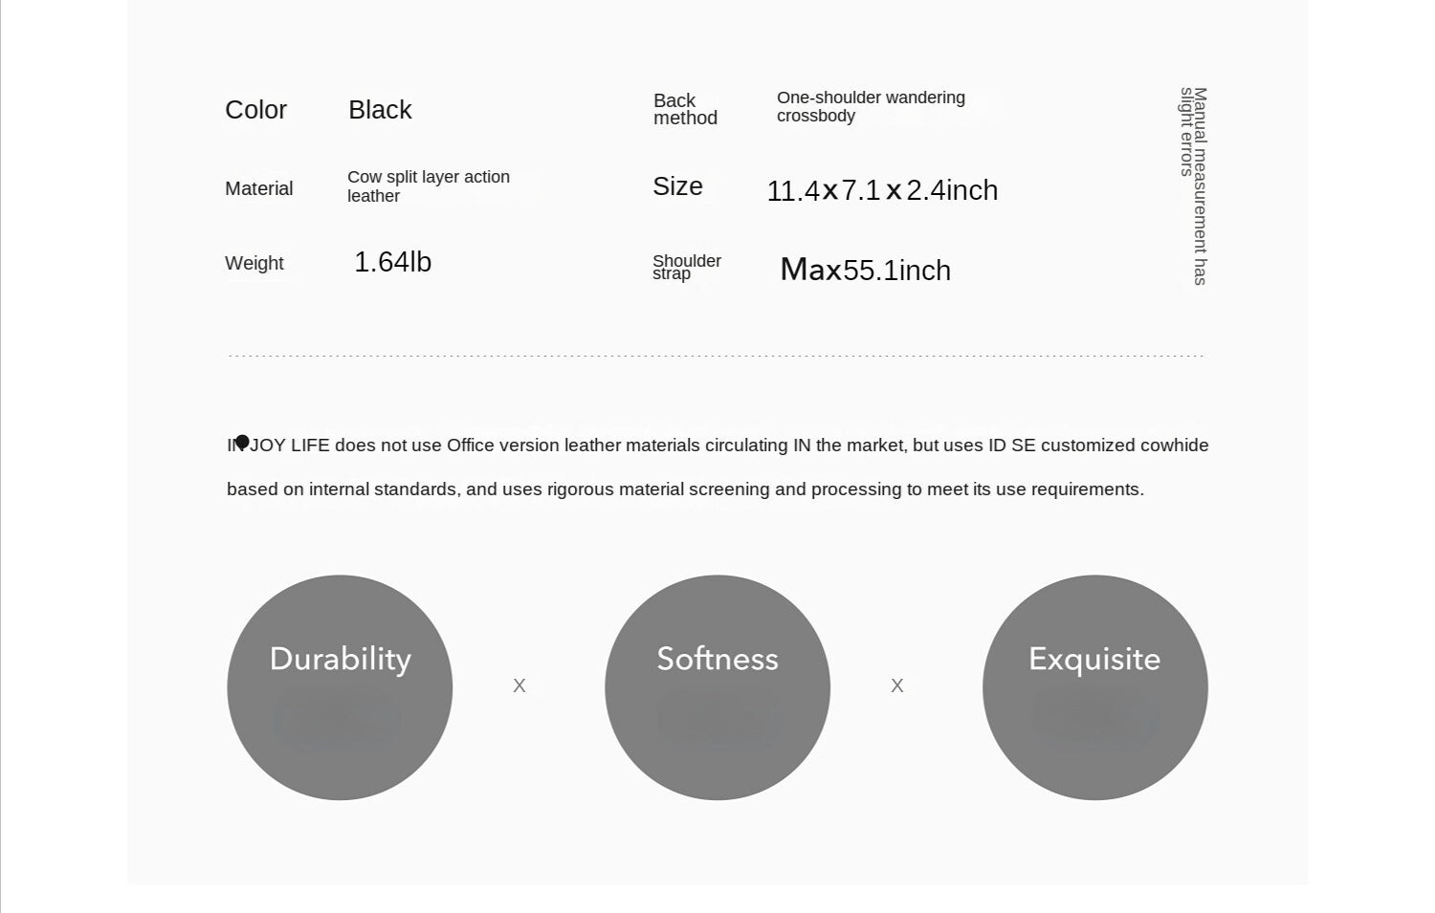
Task: Click the Durability circle badge
Action: click(340, 687)
